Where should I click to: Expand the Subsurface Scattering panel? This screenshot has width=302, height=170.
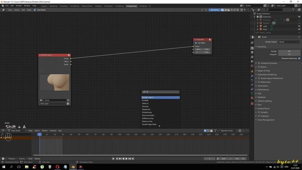click(267, 75)
